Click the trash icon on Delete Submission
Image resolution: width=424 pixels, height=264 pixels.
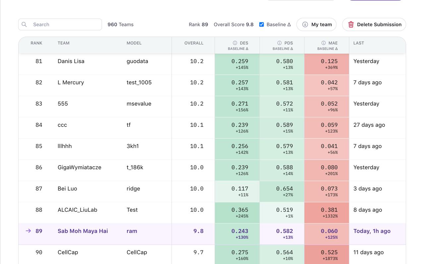point(351,24)
